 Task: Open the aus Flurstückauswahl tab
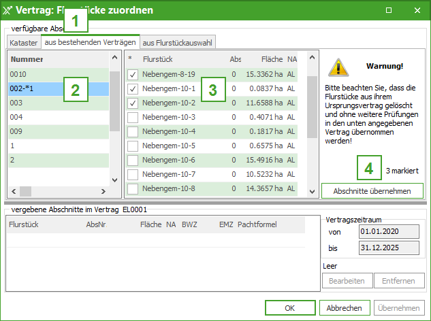177,42
